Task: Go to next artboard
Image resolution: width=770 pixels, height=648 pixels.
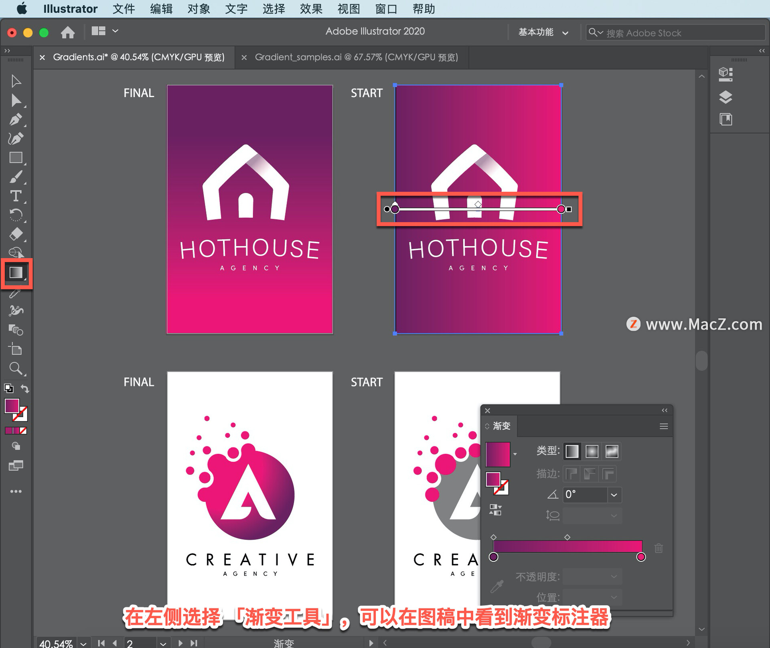Action: [180, 643]
